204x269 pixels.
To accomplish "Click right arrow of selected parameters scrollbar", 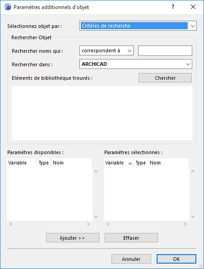I will [x=185, y=224].
